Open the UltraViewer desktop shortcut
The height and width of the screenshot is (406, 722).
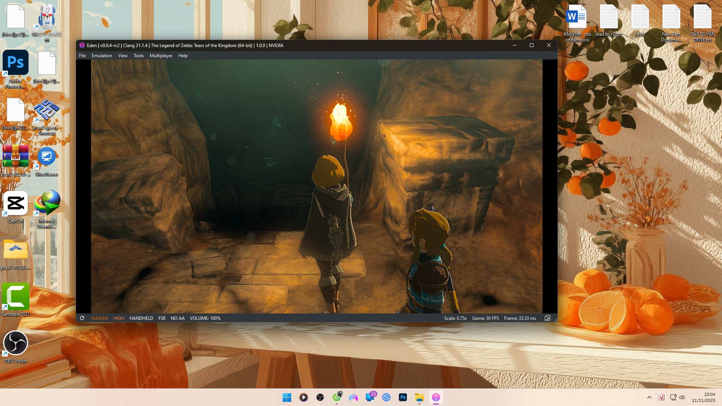[x=46, y=156]
